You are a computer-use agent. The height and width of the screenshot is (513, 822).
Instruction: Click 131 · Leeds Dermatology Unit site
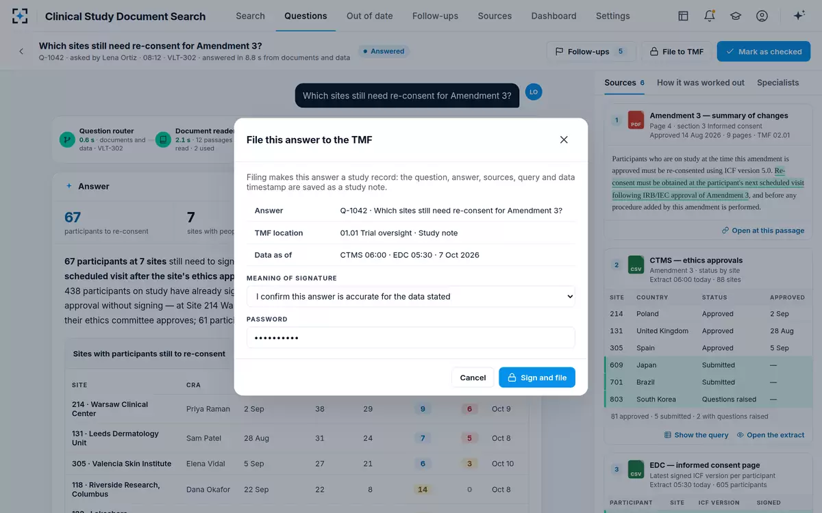point(115,438)
